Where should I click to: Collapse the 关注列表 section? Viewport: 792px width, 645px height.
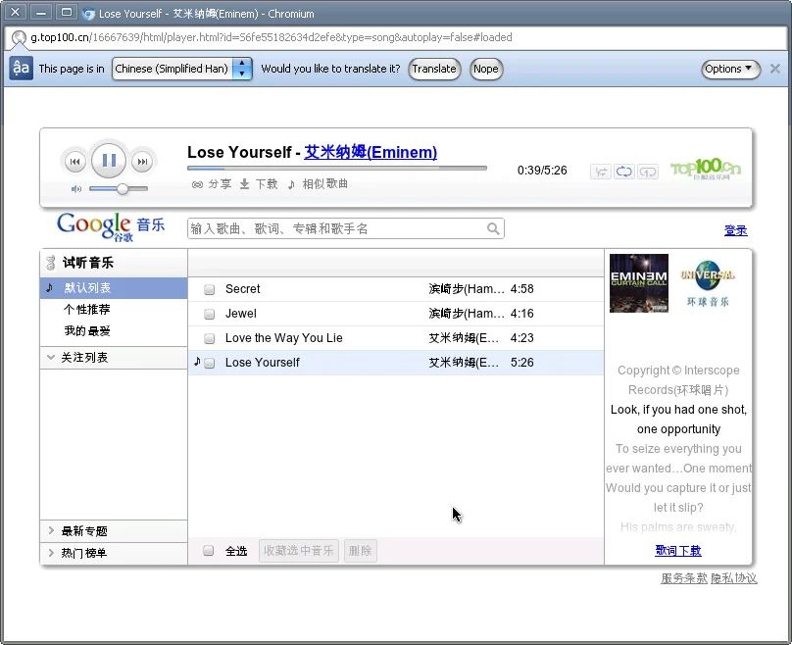(114, 358)
